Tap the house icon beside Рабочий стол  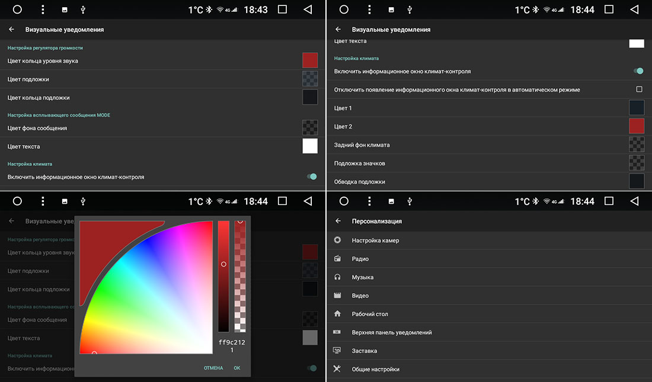337,313
